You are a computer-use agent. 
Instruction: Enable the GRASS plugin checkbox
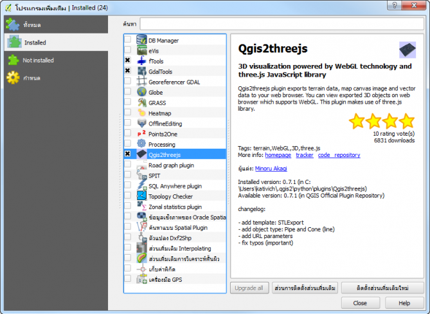[128, 102]
